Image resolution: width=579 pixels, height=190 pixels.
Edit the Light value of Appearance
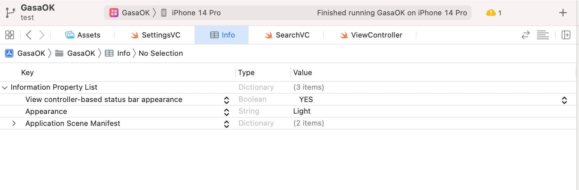pyautogui.click(x=302, y=111)
